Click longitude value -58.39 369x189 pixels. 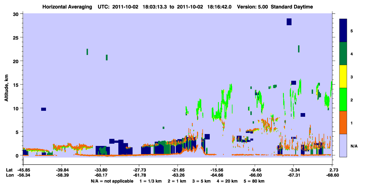click(62, 175)
